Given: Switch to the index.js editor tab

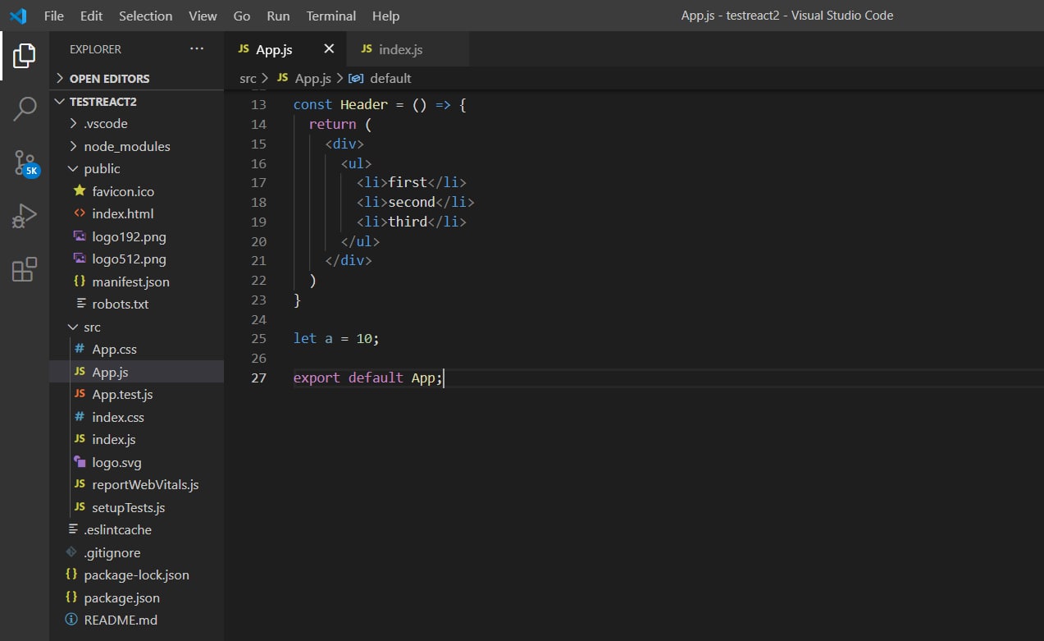Looking at the screenshot, I should 400,49.
